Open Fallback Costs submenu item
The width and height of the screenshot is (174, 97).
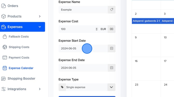coord(19,37)
